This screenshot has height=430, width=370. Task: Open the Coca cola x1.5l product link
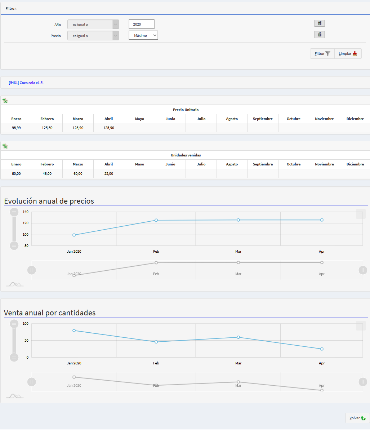pyautogui.click(x=26, y=83)
